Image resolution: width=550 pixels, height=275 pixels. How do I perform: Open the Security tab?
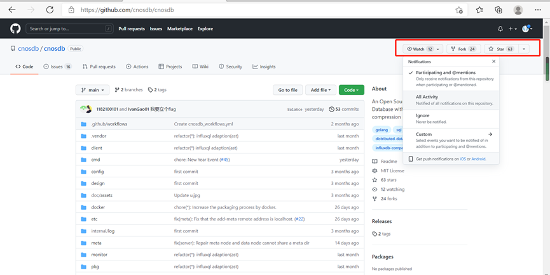230,67
